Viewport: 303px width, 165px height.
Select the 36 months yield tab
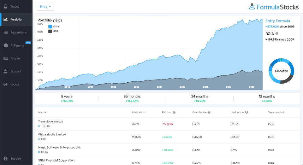pos(132,98)
